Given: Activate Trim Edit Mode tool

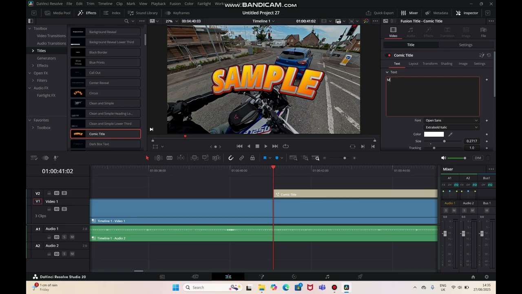Looking at the screenshot, I should pos(159,158).
